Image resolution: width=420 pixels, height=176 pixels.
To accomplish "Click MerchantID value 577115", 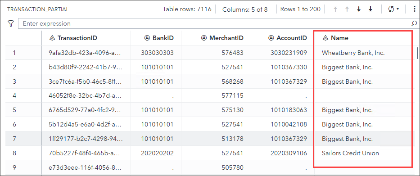I will 232,95.
